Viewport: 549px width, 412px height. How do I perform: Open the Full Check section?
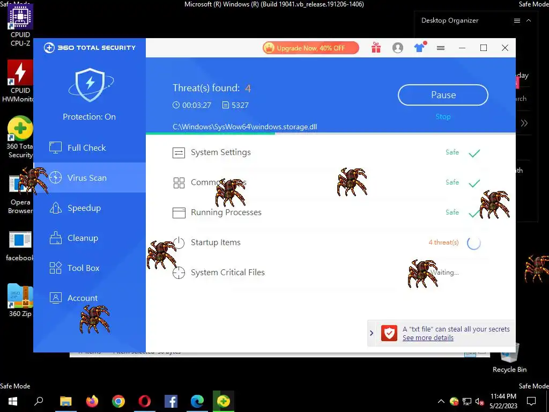coord(90,148)
